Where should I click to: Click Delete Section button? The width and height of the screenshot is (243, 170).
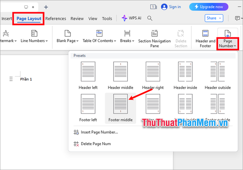[181, 39]
